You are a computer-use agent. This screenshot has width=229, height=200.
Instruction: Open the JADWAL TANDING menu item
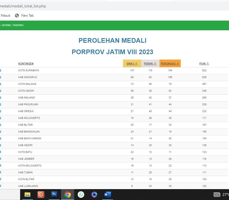click(x=12, y=25)
